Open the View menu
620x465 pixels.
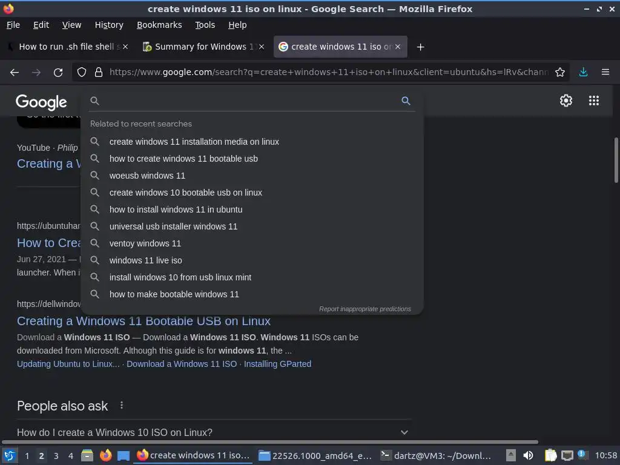pyautogui.click(x=71, y=25)
